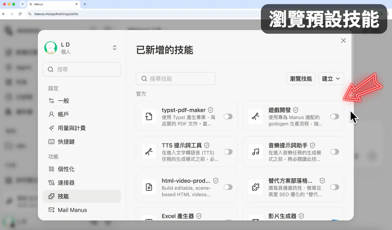Open a new browser tab with plus icon
Screen dimensions: 392x230
coord(85,4)
